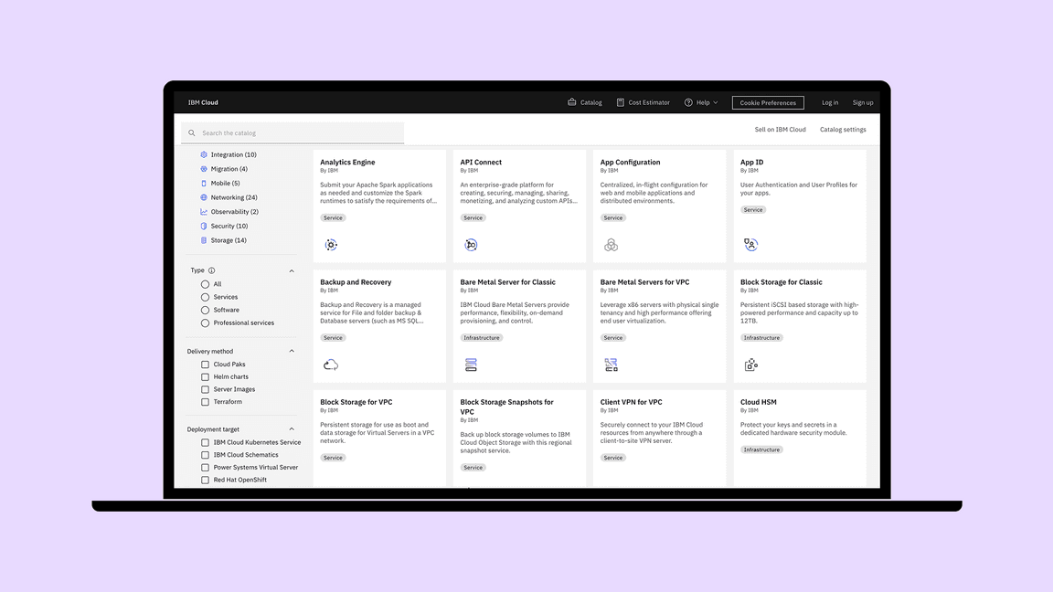Select the All type radio button
This screenshot has height=592, width=1053.
[x=205, y=284]
